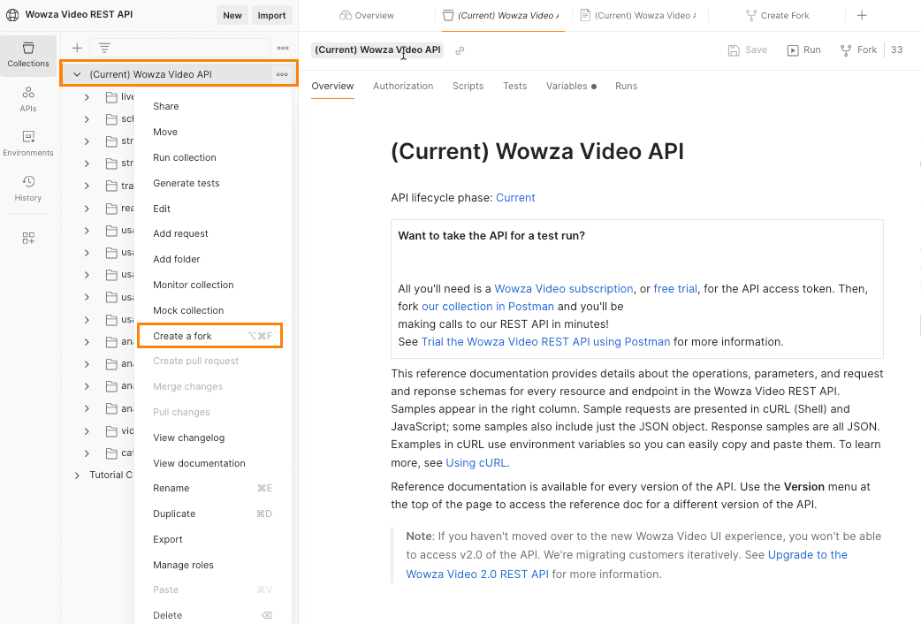
Task: Open the Environments sidebar icon
Action: pyautogui.click(x=28, y=142)
